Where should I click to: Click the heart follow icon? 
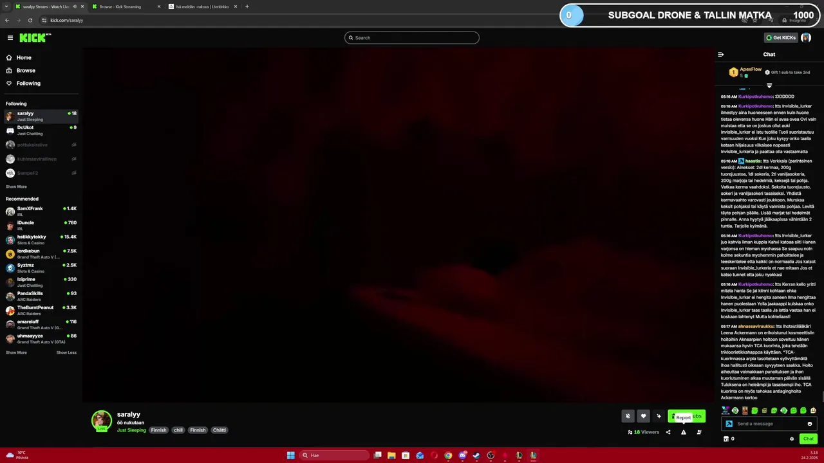coord(643,416)
